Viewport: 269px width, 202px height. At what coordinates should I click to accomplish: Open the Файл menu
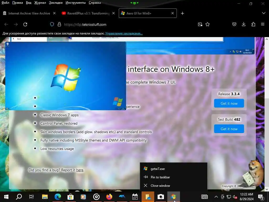[x=5, y=3]
